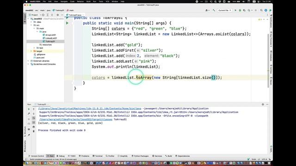Open the File menu

pos(44,1)
